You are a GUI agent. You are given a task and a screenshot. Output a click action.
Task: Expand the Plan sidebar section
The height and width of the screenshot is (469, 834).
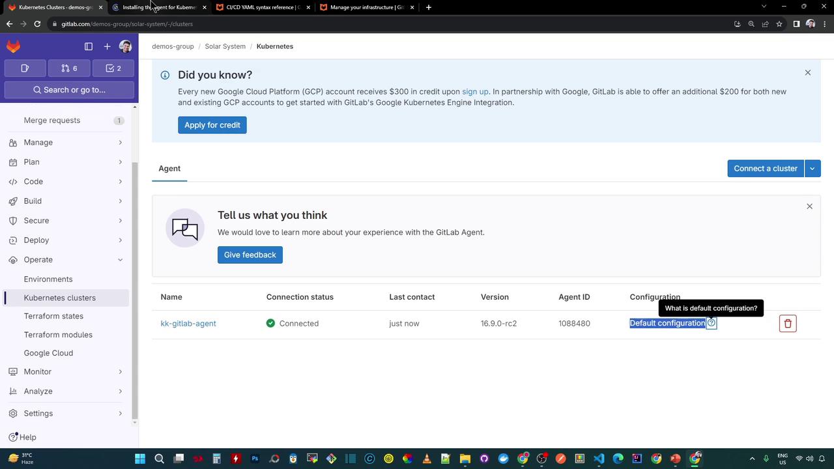point(67,162)
